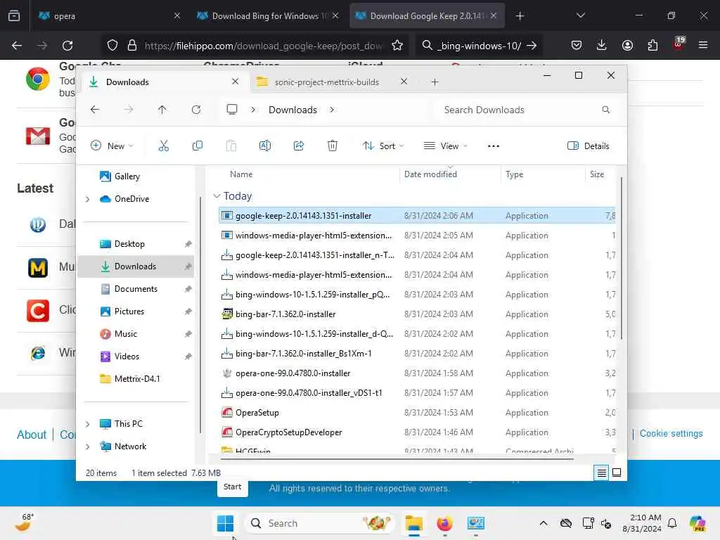Image resolution: width=720 pixels, height=540 pixels.
Task: Open the Firefox list all tabs dropdown
Action: [x=580, y=15]
